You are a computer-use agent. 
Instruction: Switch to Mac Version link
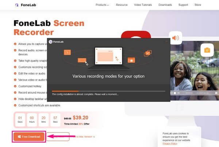85,137
